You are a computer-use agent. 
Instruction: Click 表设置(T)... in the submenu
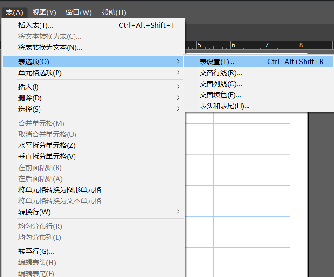tap(217, 62)
